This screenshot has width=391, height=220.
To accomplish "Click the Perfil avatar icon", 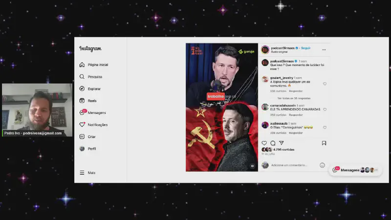I will pyautogui.click(x=82, y=149).
